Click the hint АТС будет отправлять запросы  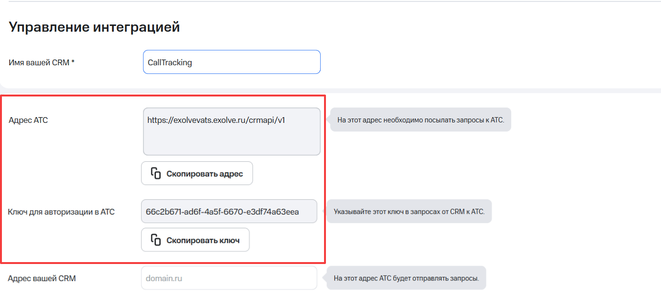pos(406,278)
